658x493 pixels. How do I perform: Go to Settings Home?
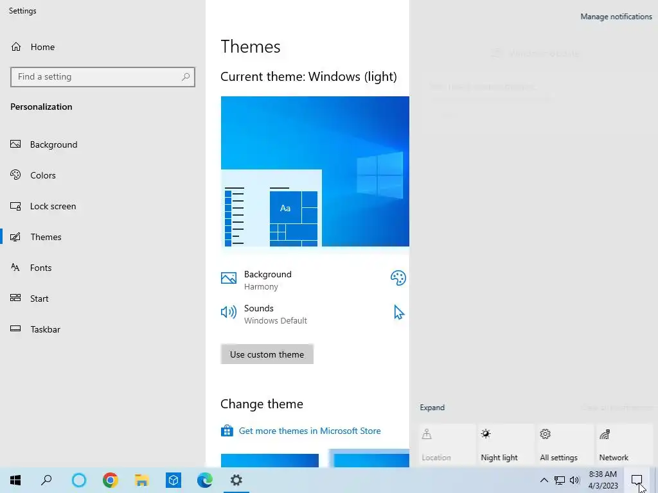click(x=33, y=47)
